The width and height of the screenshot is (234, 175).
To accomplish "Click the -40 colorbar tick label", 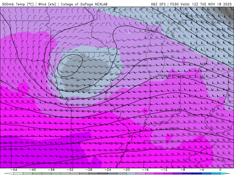I will click(32, 170).
